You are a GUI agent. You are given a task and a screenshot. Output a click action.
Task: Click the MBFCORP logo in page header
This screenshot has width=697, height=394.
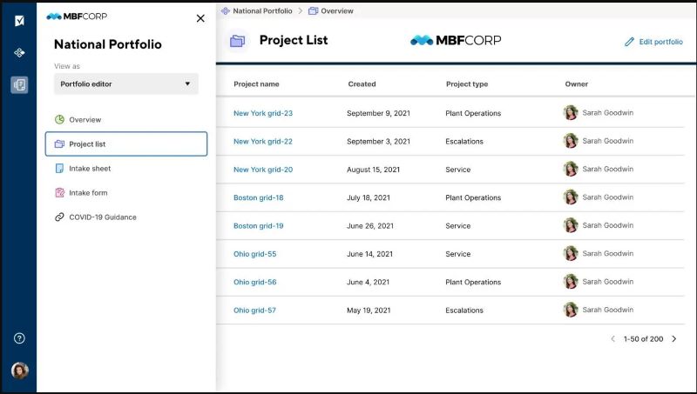point(456,40)
